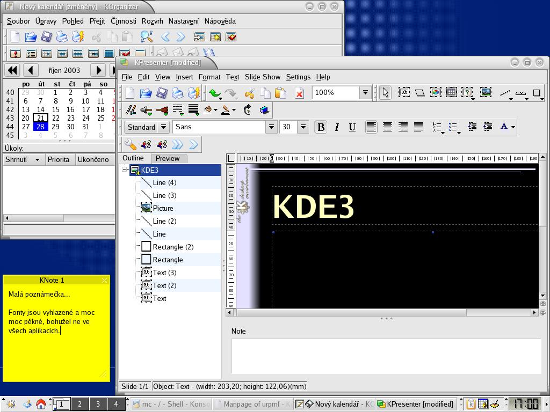Screen dimensions: 550x412
Task: Choose the rectangle shape tool
Action: tap(537, 93)
